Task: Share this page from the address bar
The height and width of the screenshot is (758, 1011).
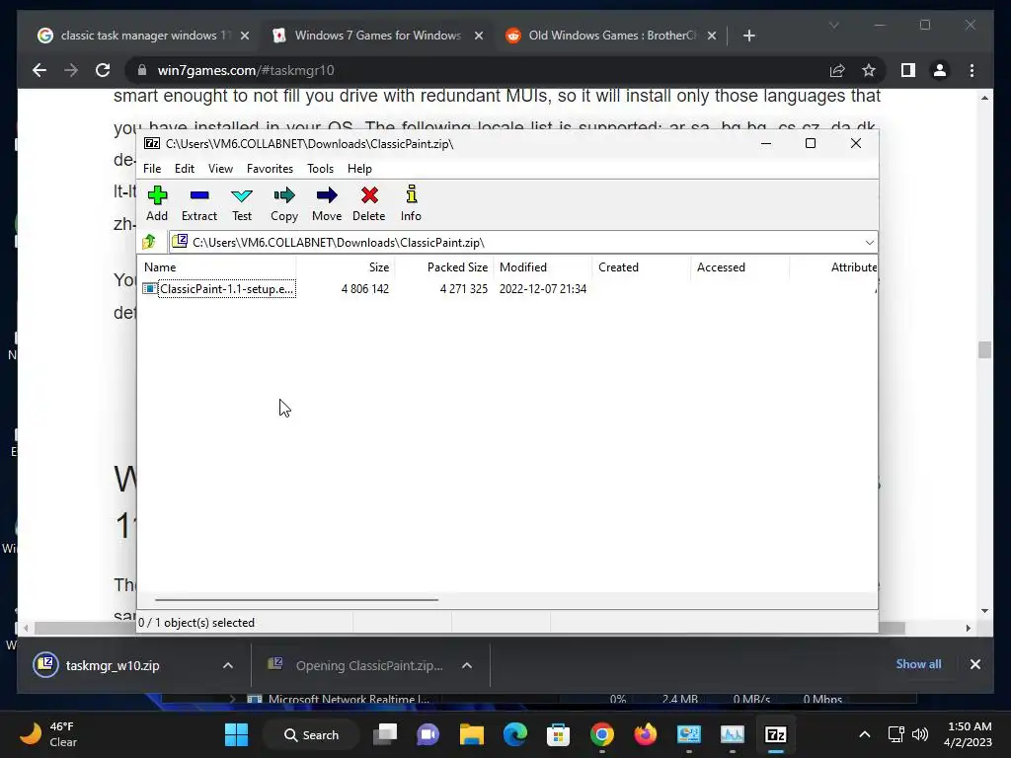Action: point(837,70)
